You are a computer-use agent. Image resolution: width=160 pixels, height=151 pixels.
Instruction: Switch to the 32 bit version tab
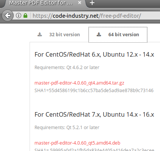(59, 35)
